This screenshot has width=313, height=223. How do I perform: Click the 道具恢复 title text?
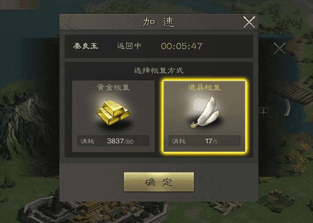204,88
